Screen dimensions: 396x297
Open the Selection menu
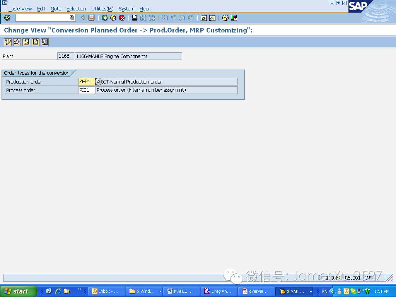[76, 9]
